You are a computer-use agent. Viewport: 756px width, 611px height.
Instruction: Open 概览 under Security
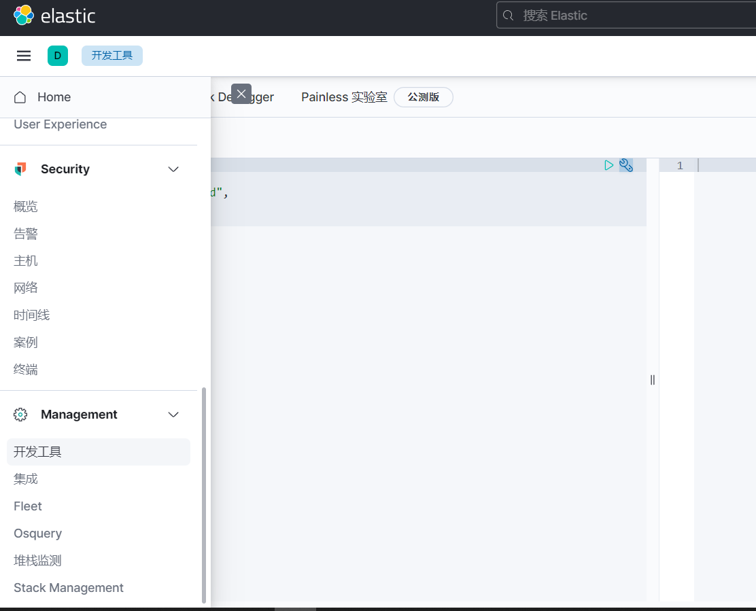pyautogui.click(x=26, y=207)
